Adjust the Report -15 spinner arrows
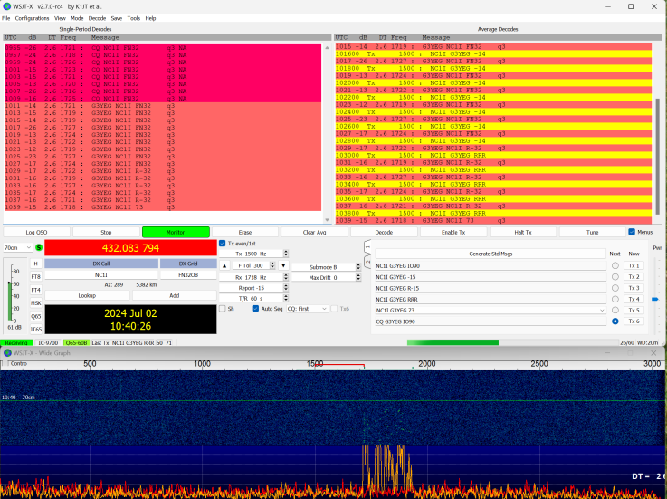 [x=286, y=288]
